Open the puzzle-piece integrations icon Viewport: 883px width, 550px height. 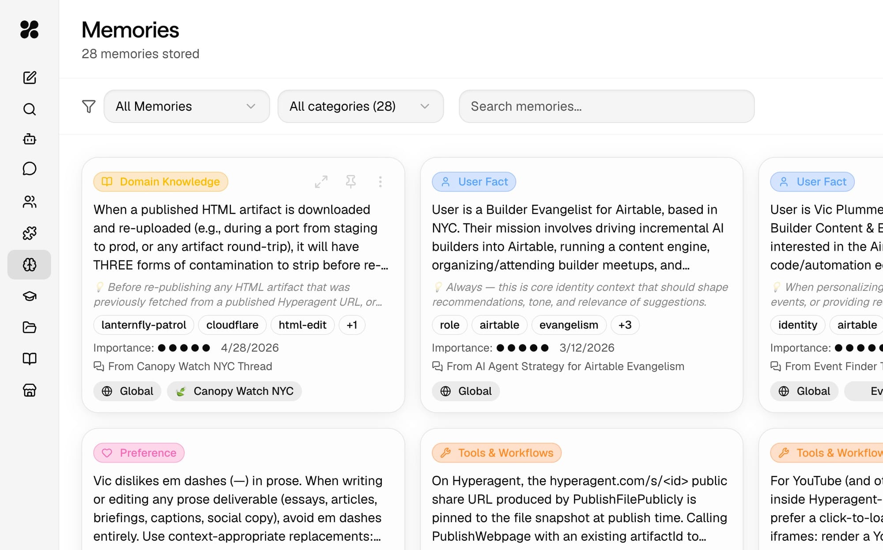tap(30, 233)
